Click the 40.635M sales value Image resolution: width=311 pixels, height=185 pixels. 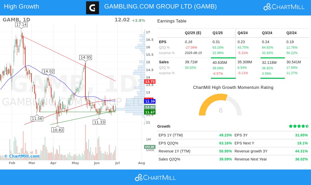(x=220, y=63)
